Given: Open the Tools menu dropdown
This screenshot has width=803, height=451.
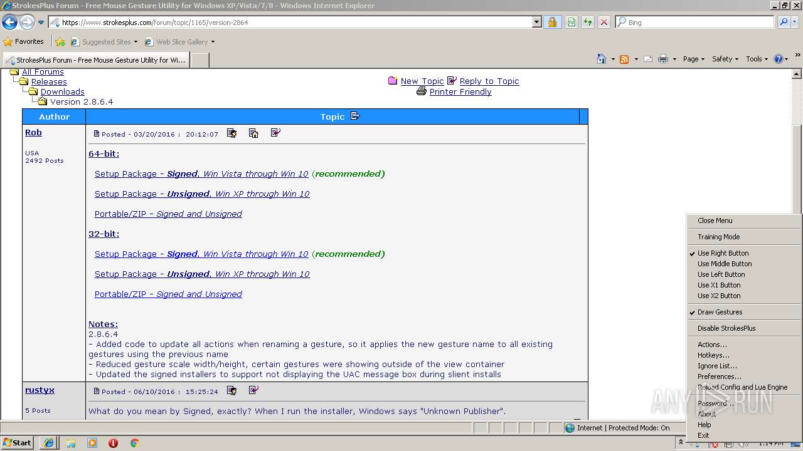Looking at the screenshot, I should 757,59.
